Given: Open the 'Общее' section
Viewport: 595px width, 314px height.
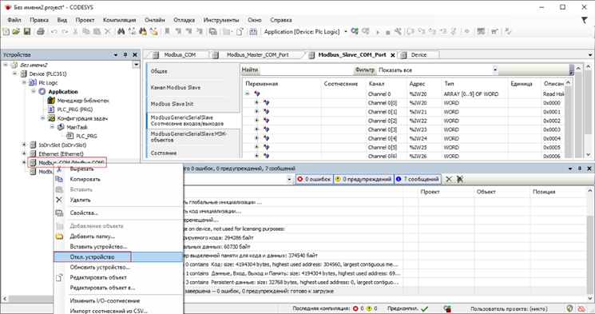Looking at the screenshot, I should [159, 71].
